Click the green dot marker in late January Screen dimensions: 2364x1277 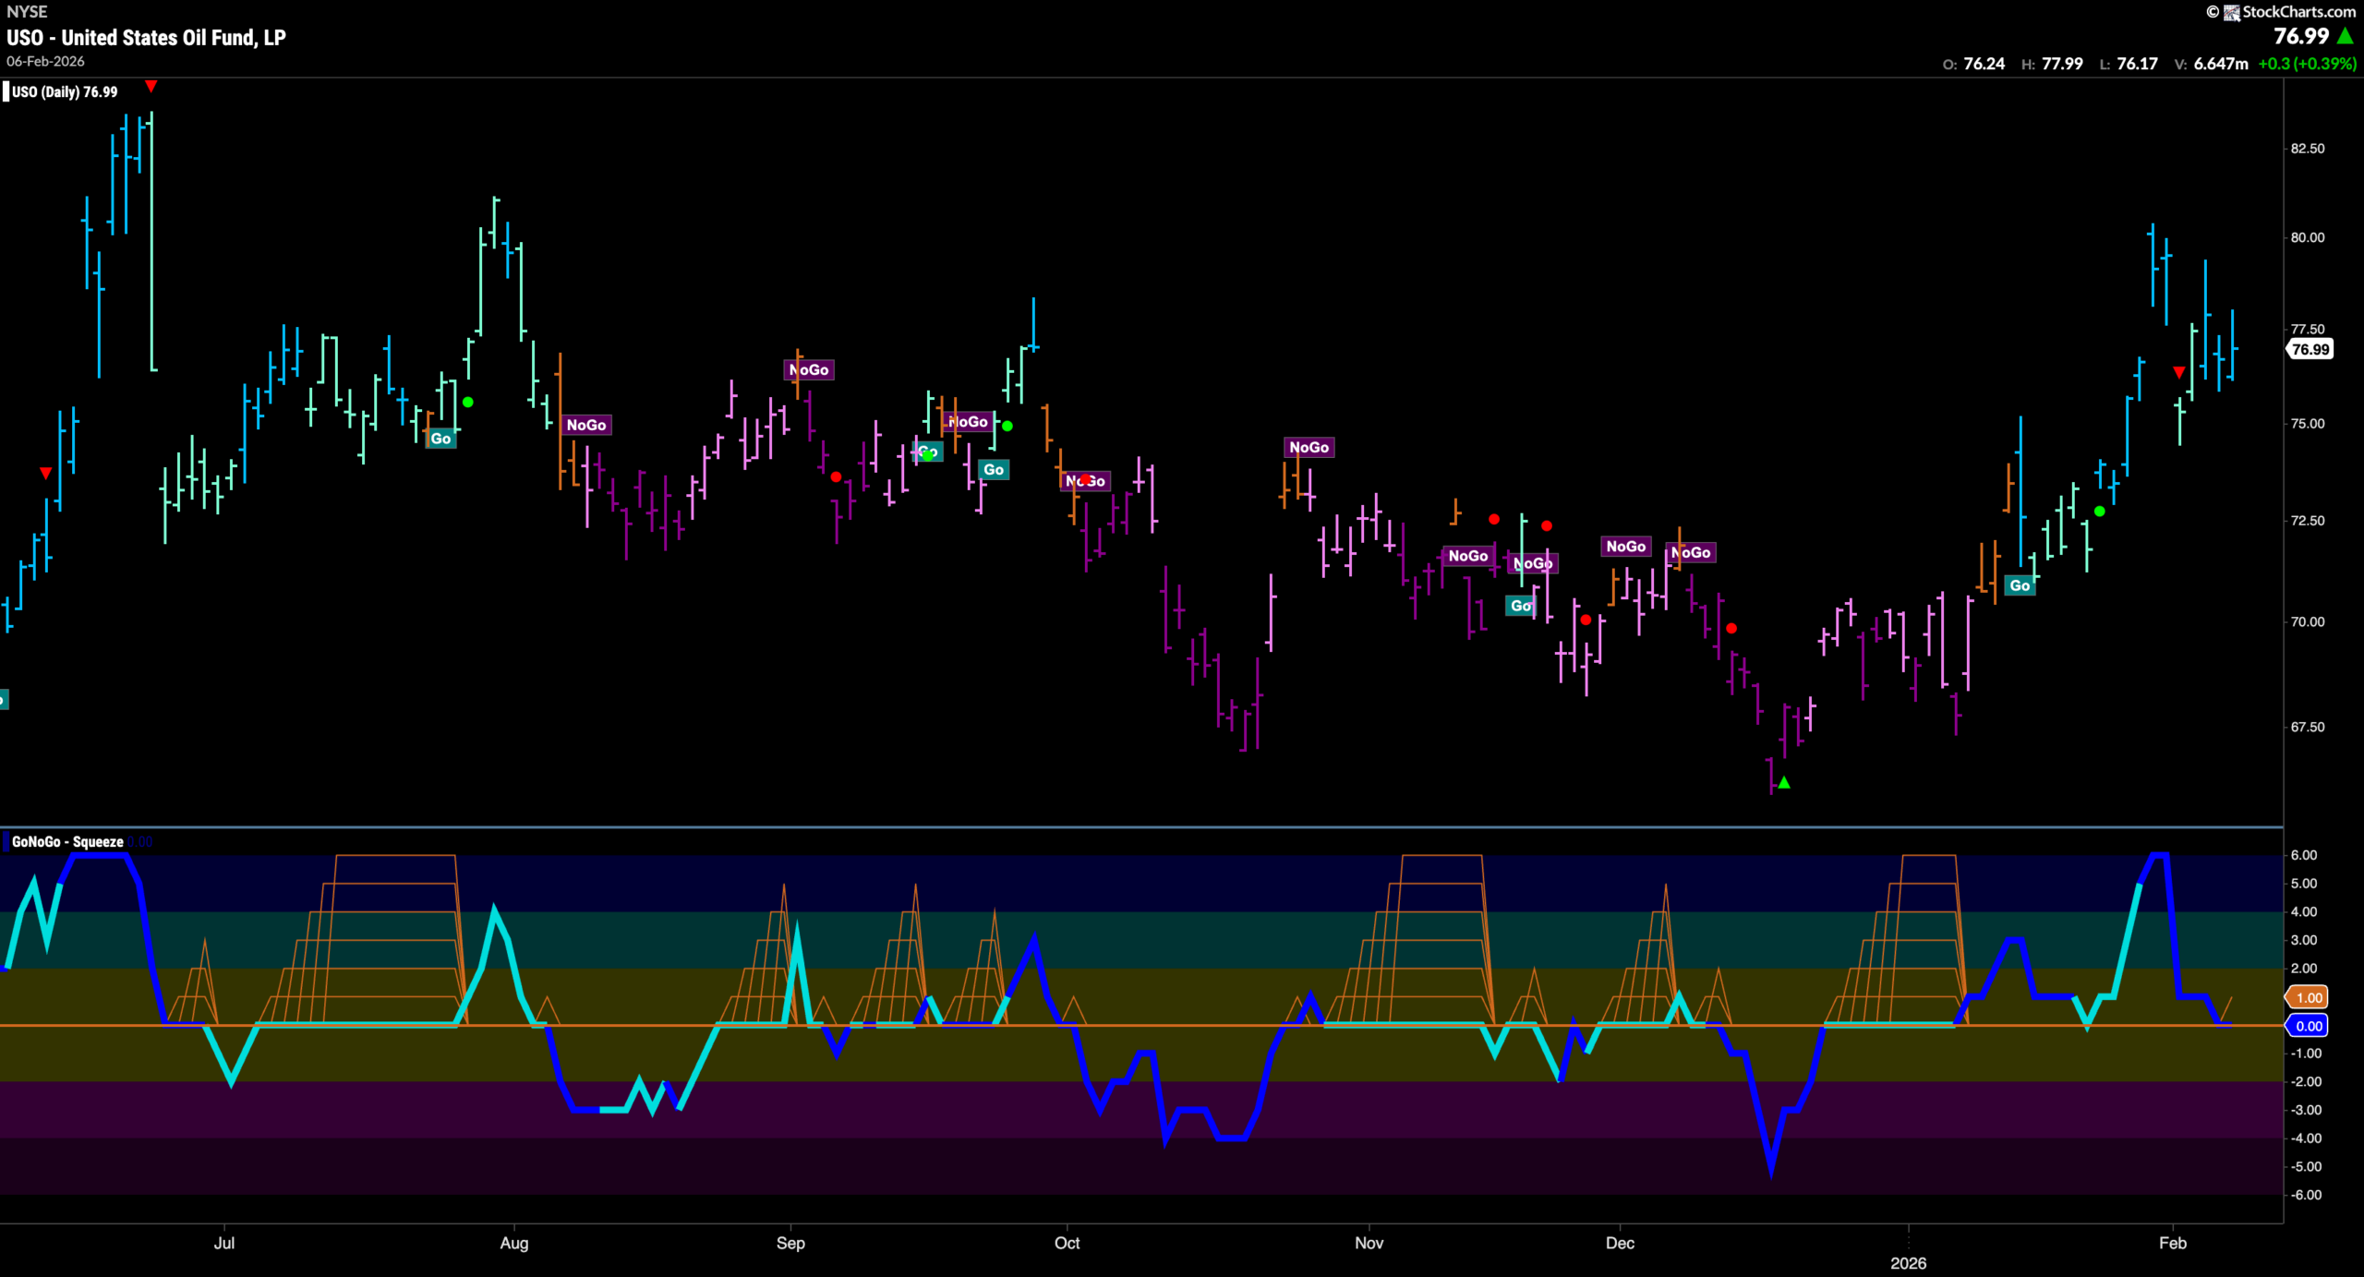pyautogui.click(x=2100, y=512)
